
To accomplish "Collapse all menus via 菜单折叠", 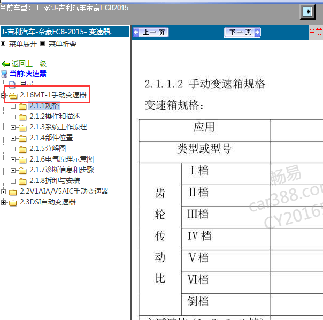I will click(x=63, y=44).
